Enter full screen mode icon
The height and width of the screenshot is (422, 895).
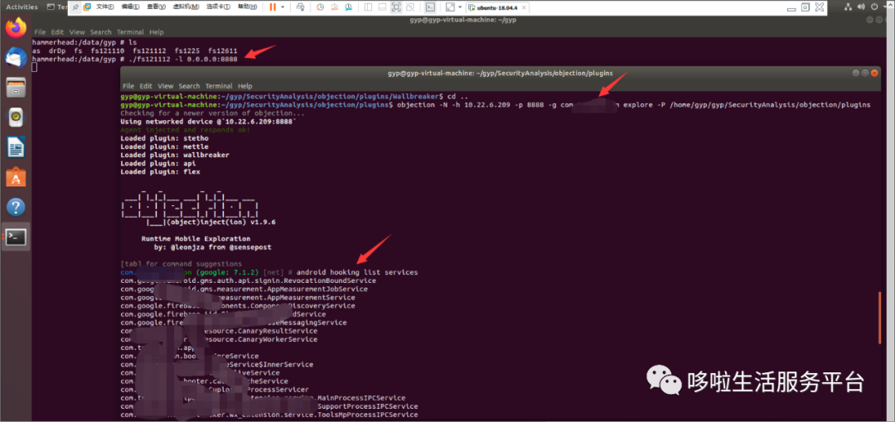click(x=395, y=7)
